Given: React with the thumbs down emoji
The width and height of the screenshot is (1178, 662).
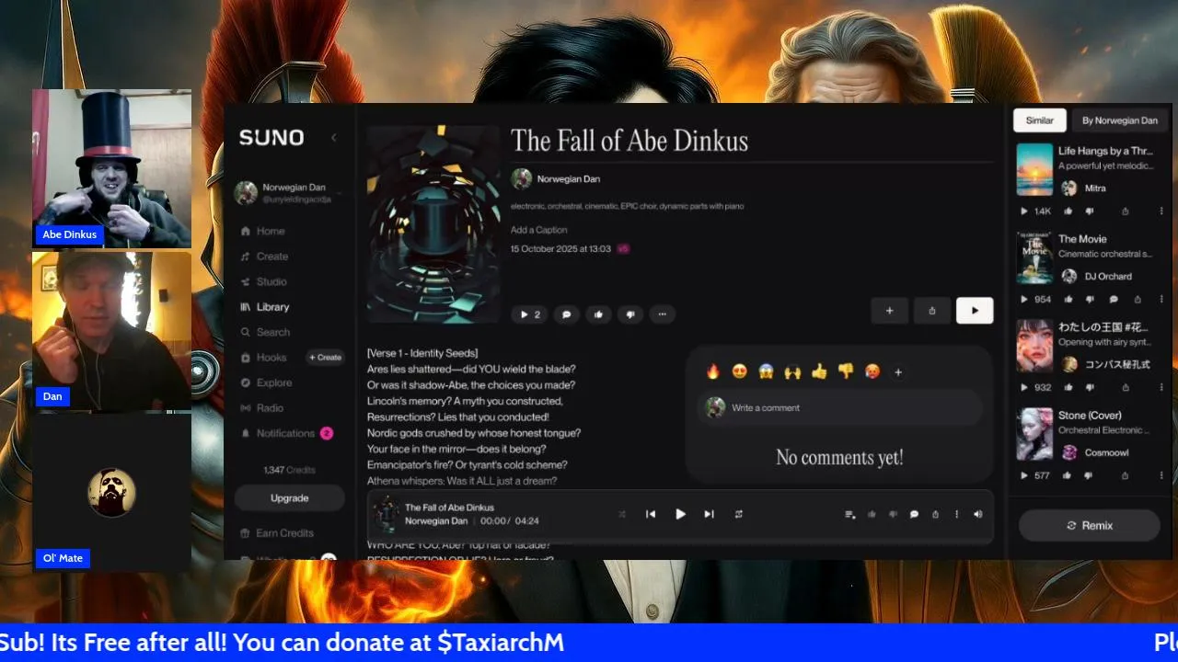Looking at the screenshot, I should 846,371.
